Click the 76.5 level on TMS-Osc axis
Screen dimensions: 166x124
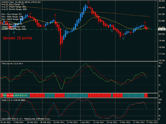(x=160, y=63)
